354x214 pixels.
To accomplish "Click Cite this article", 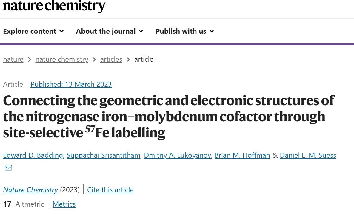I will (110, 190).
